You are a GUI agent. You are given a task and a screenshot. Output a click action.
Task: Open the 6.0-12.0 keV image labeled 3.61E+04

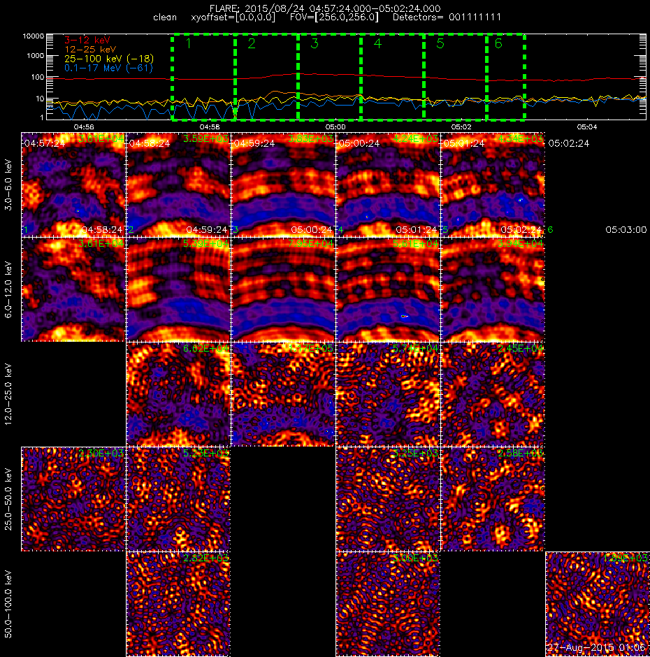(x=73, y=289)
